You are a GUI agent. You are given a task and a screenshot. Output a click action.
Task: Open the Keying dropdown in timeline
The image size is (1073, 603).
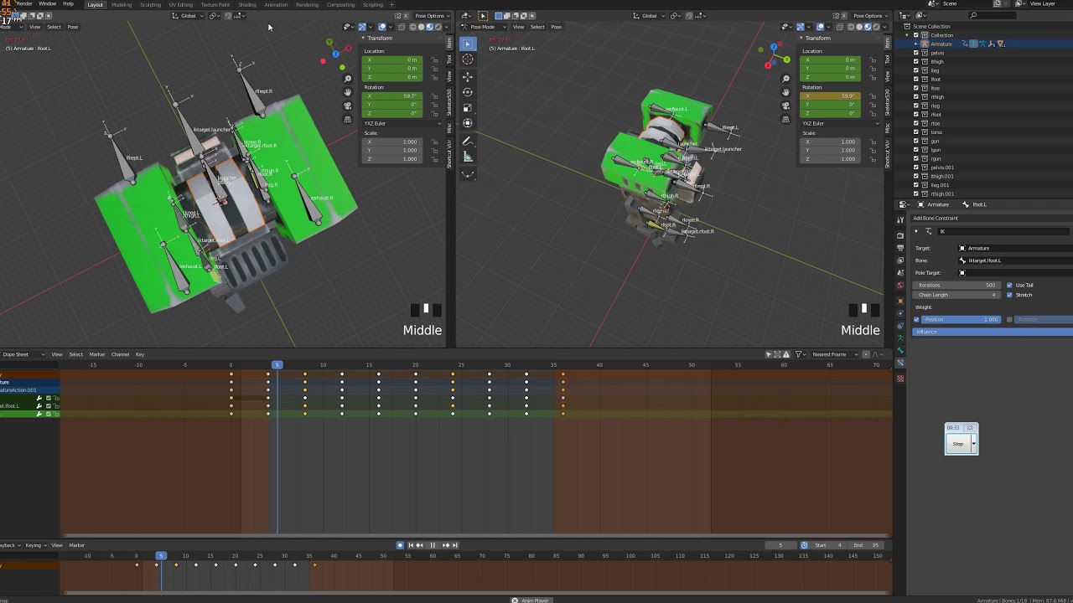point(35,545)
